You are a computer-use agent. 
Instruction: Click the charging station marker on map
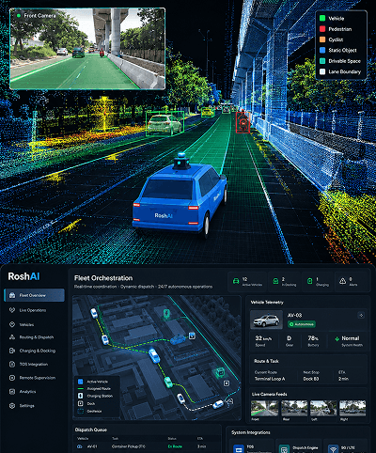(x=166, y=314)
